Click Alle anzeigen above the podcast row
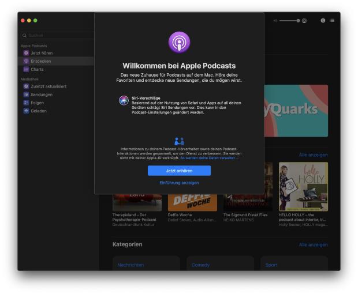 point(313,154)
